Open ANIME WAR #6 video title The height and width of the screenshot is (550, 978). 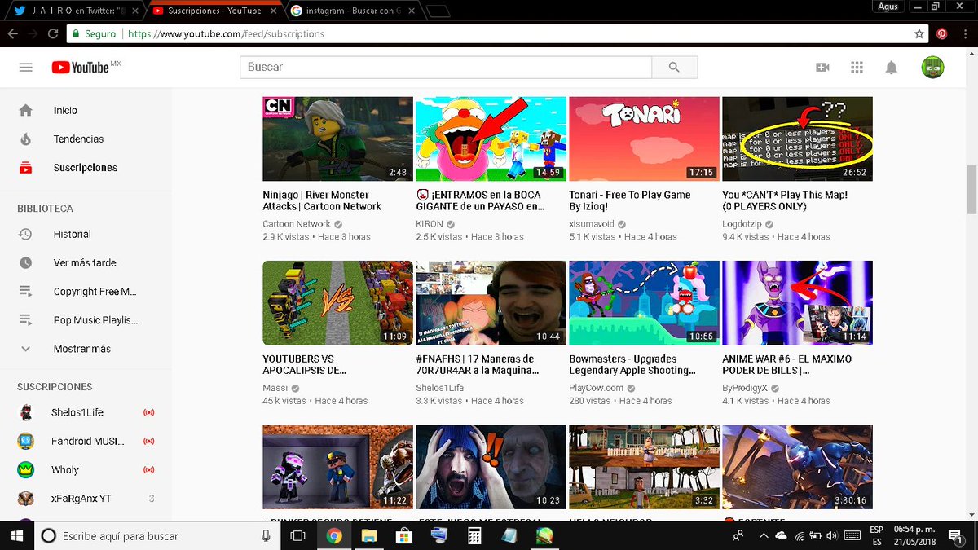787,364
